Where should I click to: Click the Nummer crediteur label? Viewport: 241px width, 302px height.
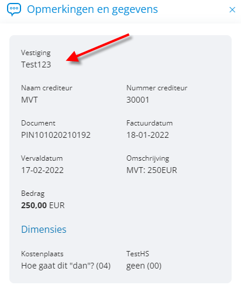pyautogui.click(x=157, y=88)
